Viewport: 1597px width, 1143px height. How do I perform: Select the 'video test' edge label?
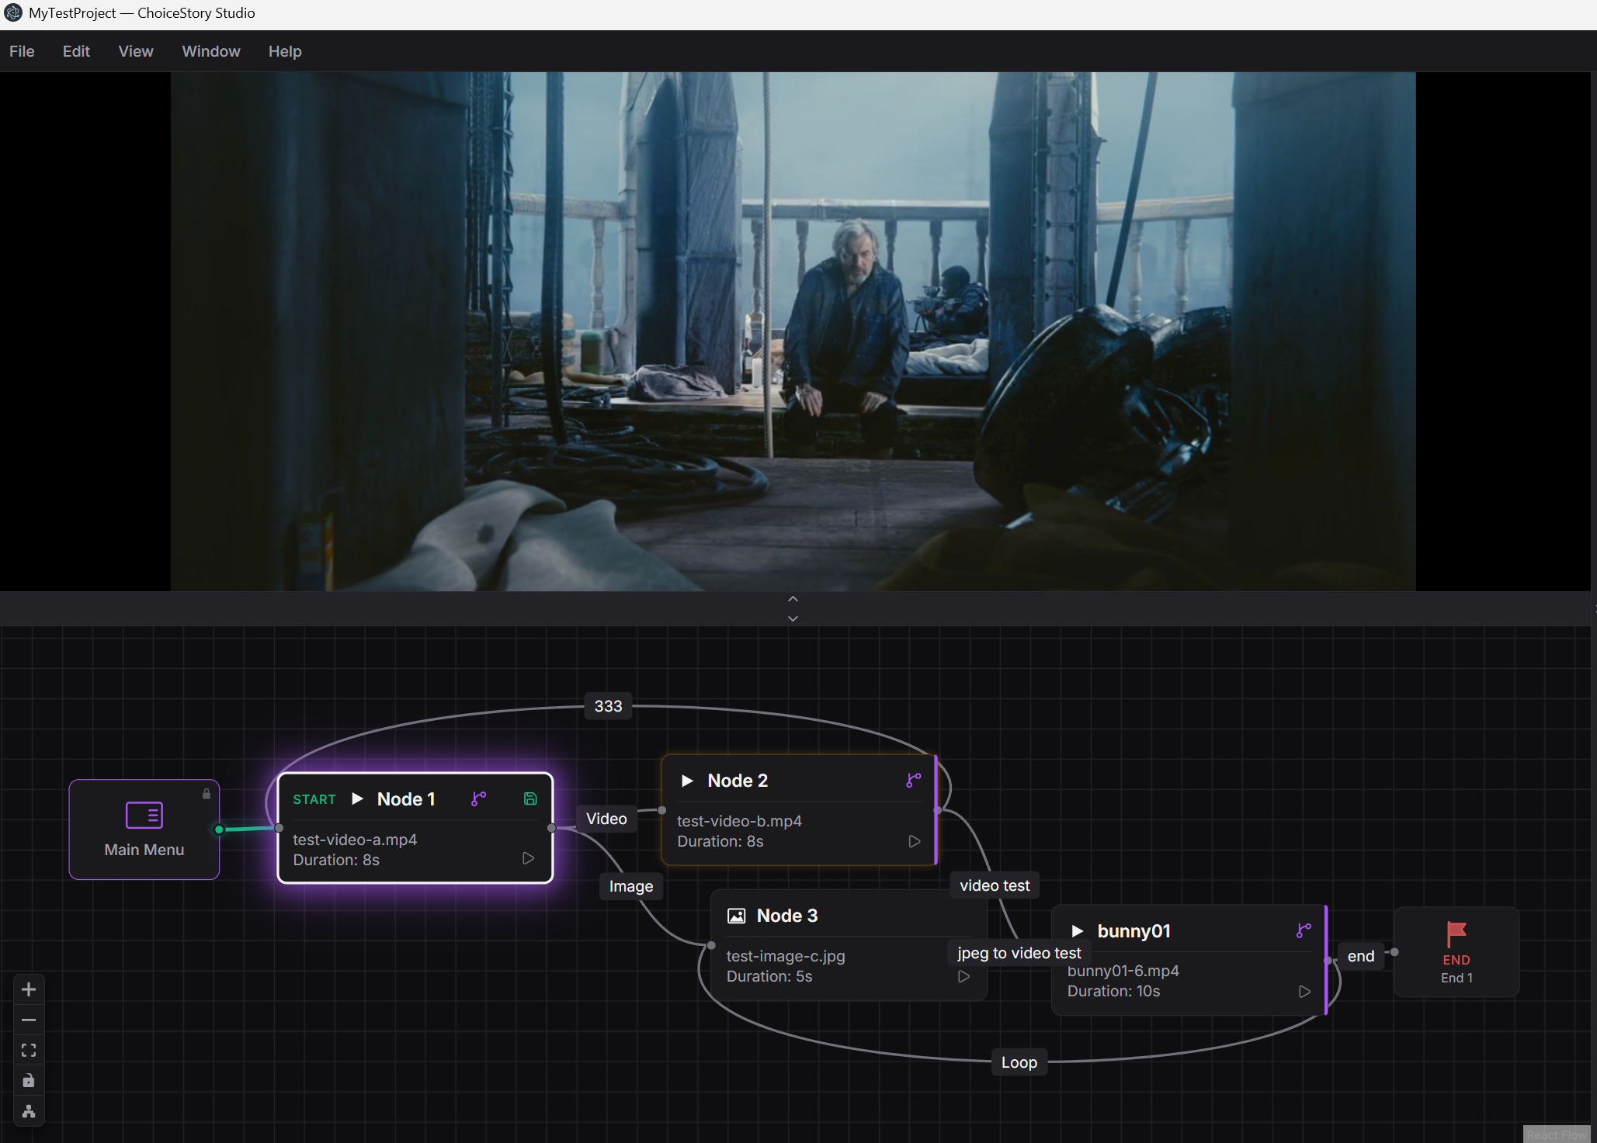coord(995,885)
